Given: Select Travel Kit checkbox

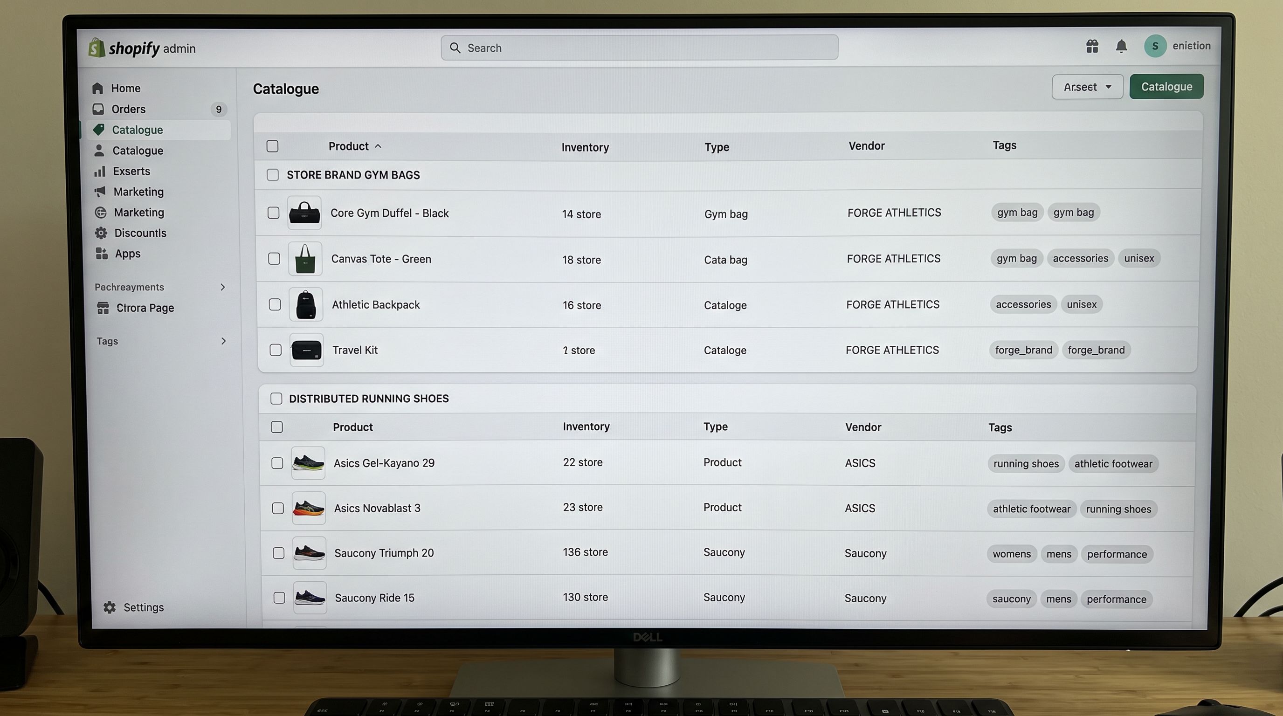Looking at the screenshot, I should click(x=276, y=350).
